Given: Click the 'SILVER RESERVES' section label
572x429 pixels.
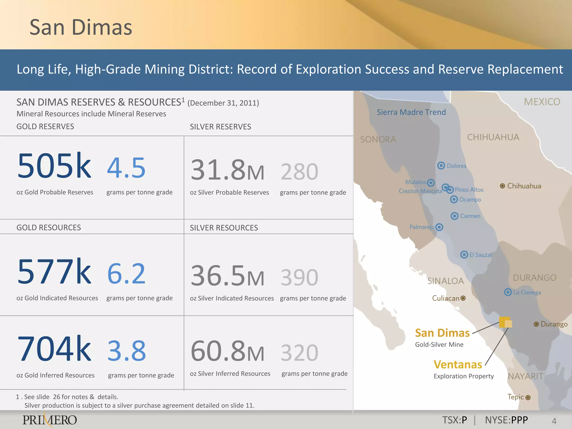Looking at the screenshot, I should 220,127.
